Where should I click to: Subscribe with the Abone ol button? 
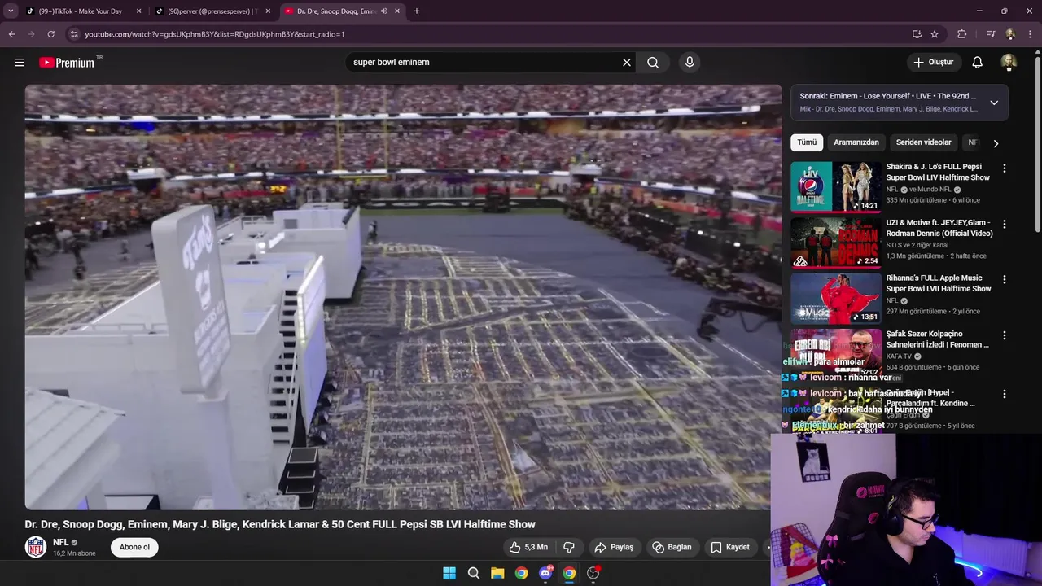tap(134, 547)
